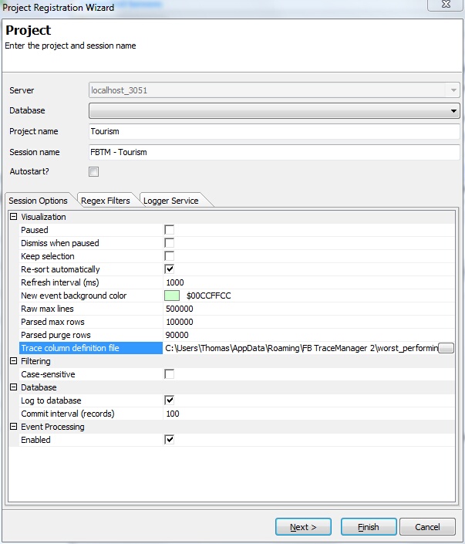465x544 pixels.
Task: Go to the Next wizard page
Action: point(303,527)
